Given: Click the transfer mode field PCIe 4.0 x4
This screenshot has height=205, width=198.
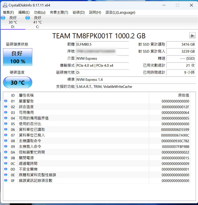Looking at the screenshot, I should pos(102,65).
